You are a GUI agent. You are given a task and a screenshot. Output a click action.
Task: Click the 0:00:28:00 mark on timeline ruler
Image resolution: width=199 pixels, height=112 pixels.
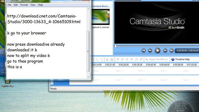pos(124,65)
